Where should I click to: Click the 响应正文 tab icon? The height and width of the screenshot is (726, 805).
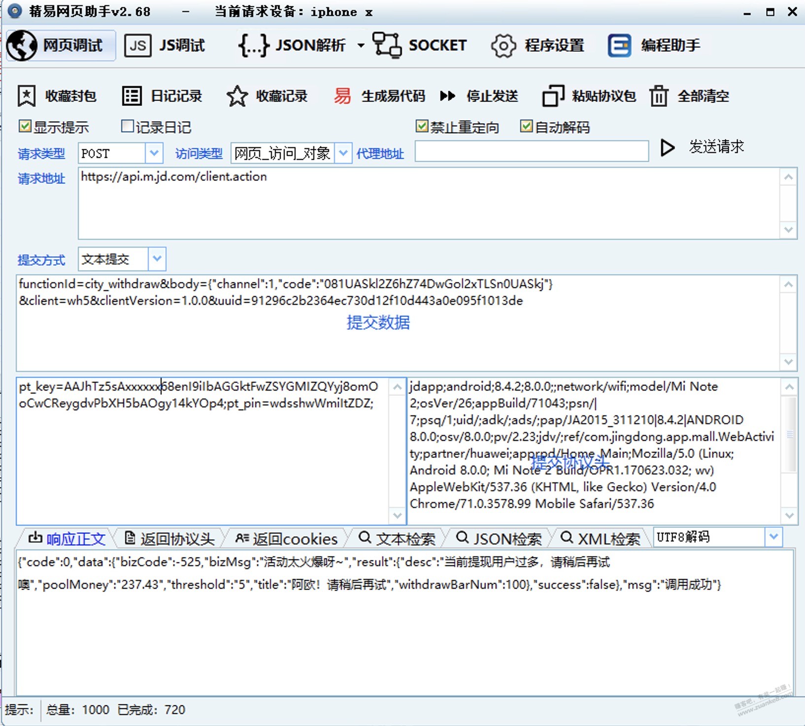(35, 538)
